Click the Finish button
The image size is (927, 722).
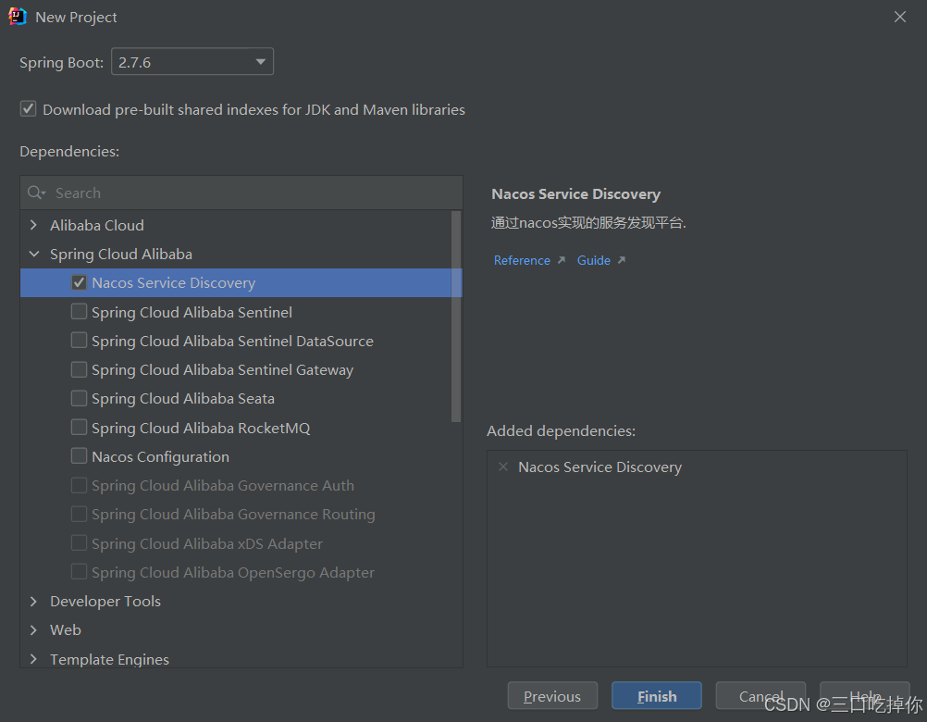coord(657,696)
